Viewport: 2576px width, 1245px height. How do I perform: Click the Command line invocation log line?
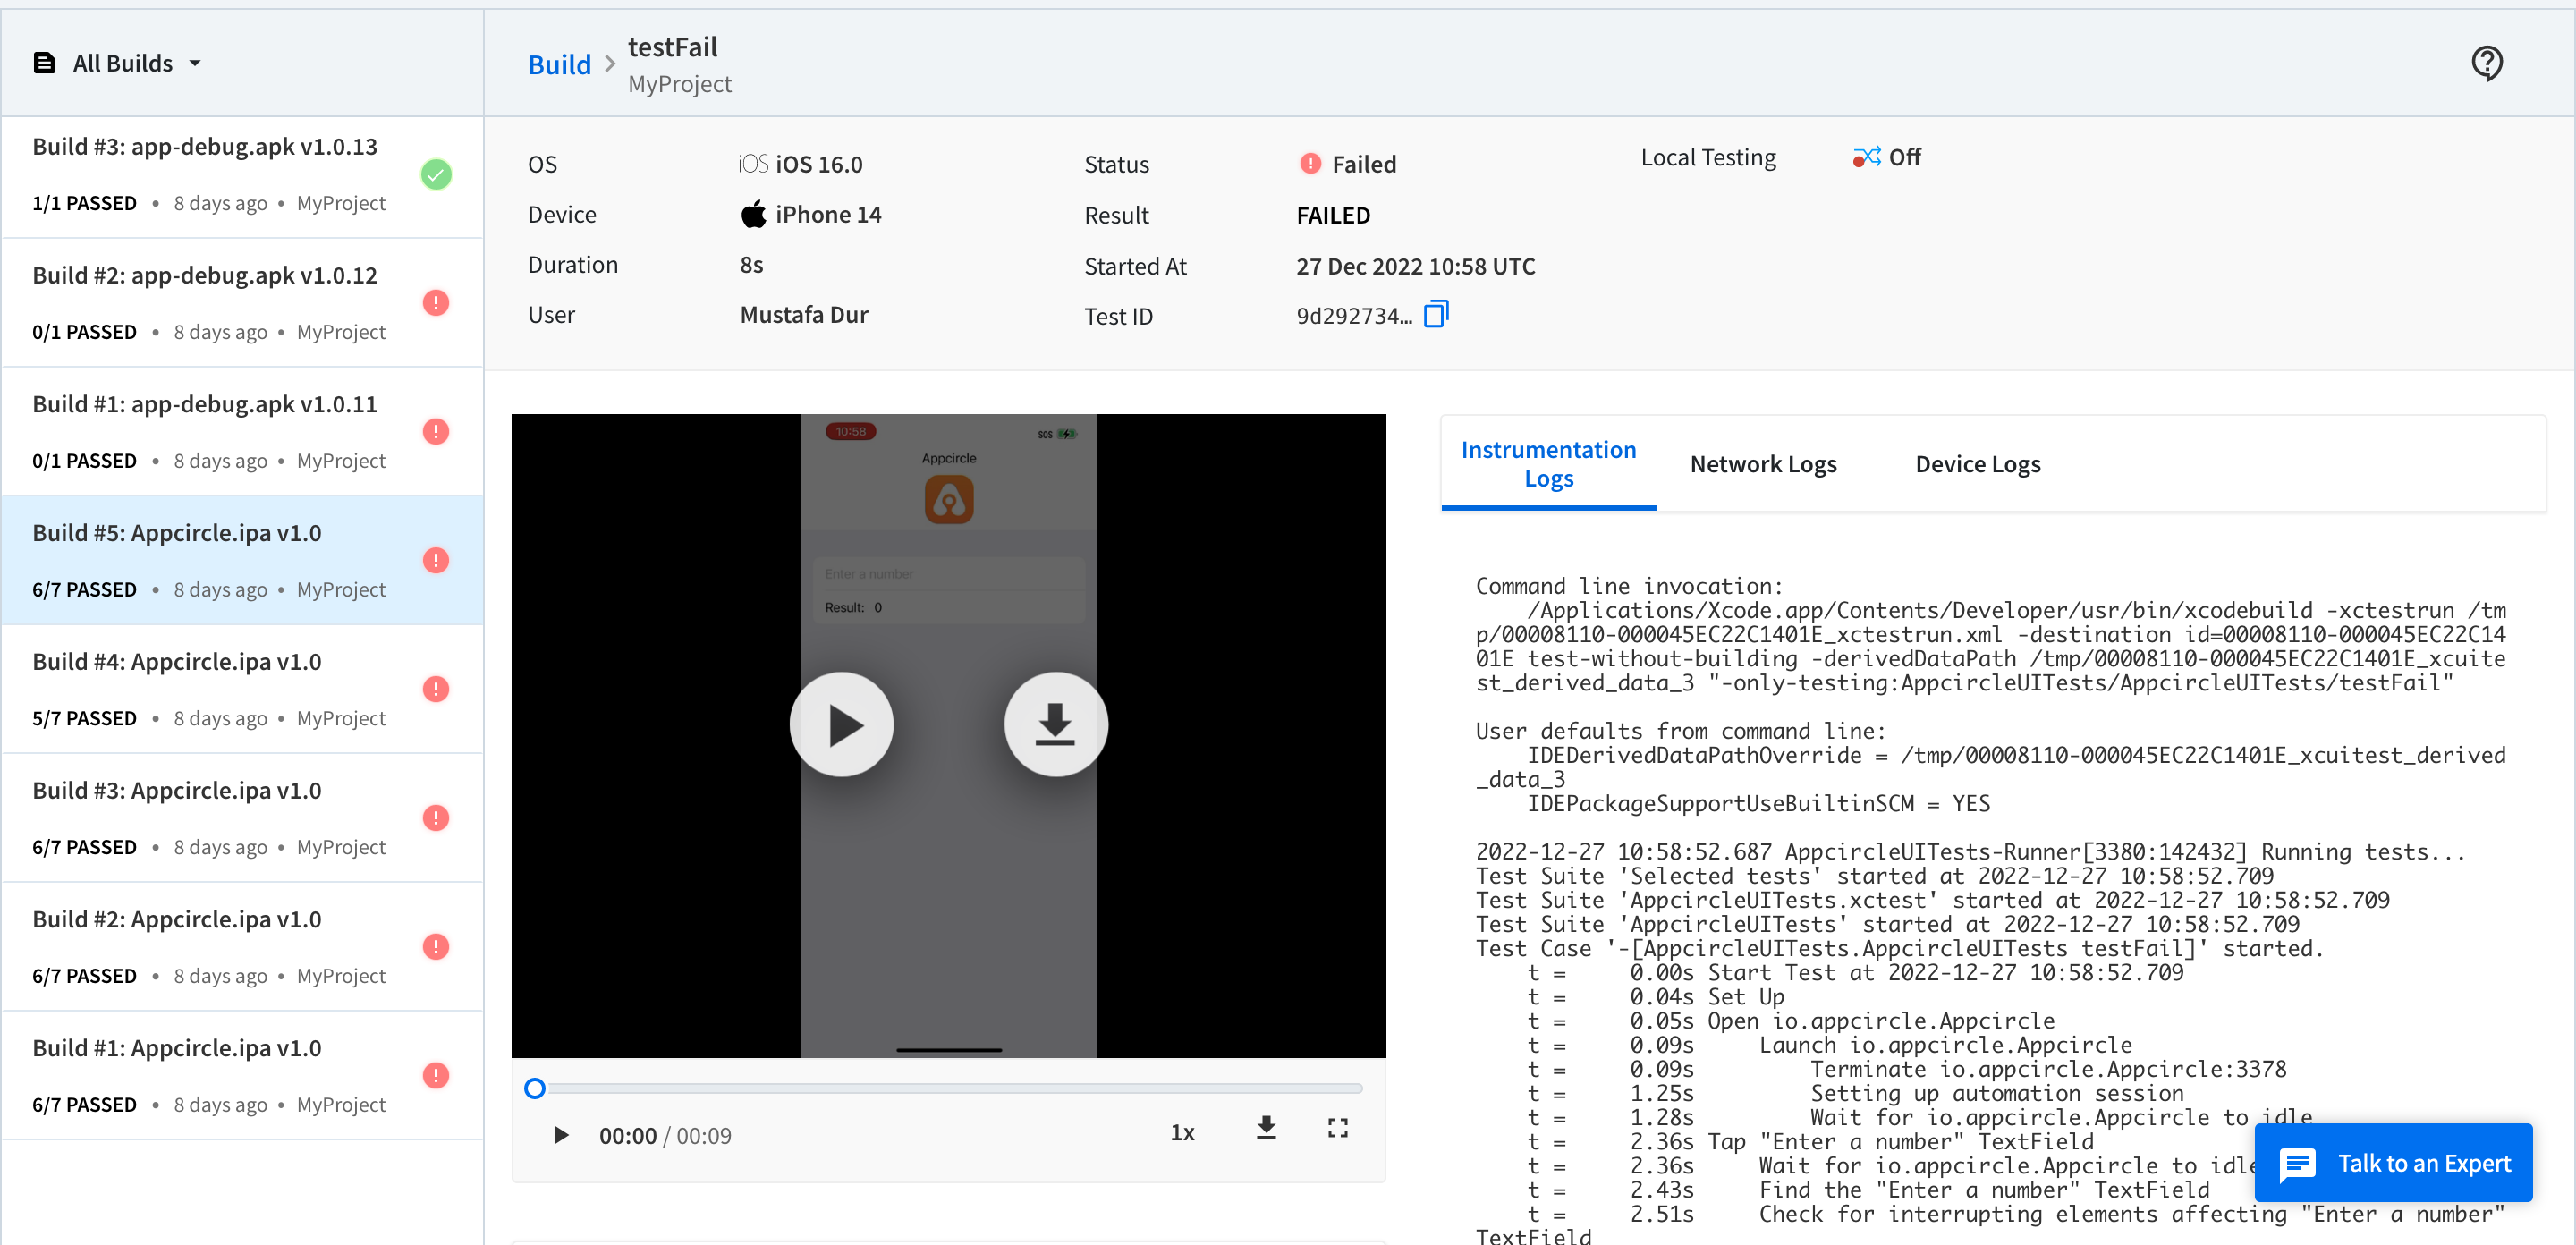[1629, 586]
